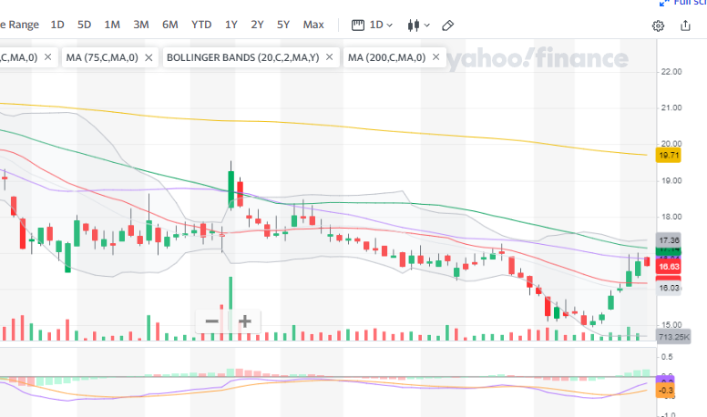Image resolution: width=707 pixels, height=417 pixels.
Task: Remove the MA 75 indicator
Action: click(x=149, y=58)
